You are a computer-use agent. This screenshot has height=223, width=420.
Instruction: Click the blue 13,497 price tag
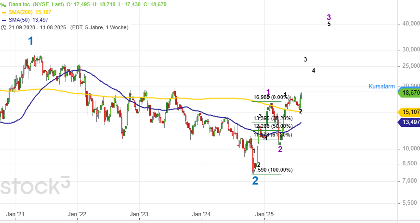408,123
